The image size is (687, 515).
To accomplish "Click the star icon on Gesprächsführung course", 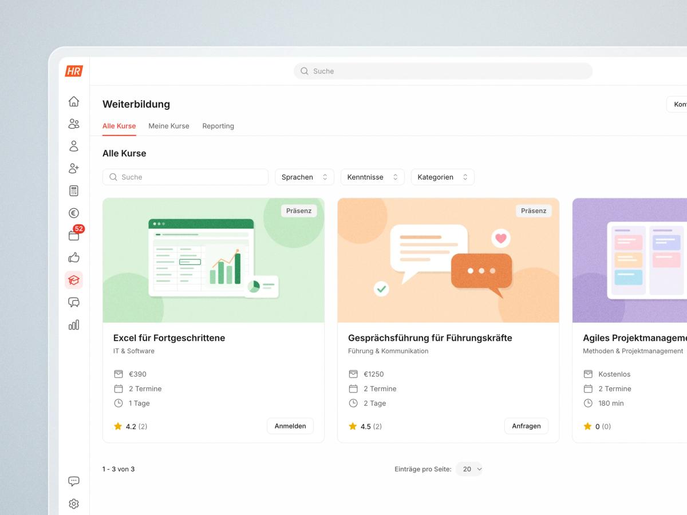I will point(353,426).
